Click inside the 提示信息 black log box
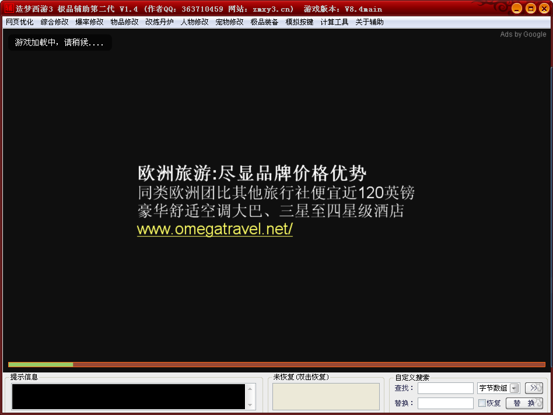 point(128,397)
